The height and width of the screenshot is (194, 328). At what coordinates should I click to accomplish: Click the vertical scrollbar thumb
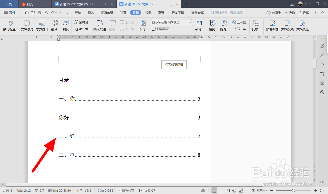315,63
